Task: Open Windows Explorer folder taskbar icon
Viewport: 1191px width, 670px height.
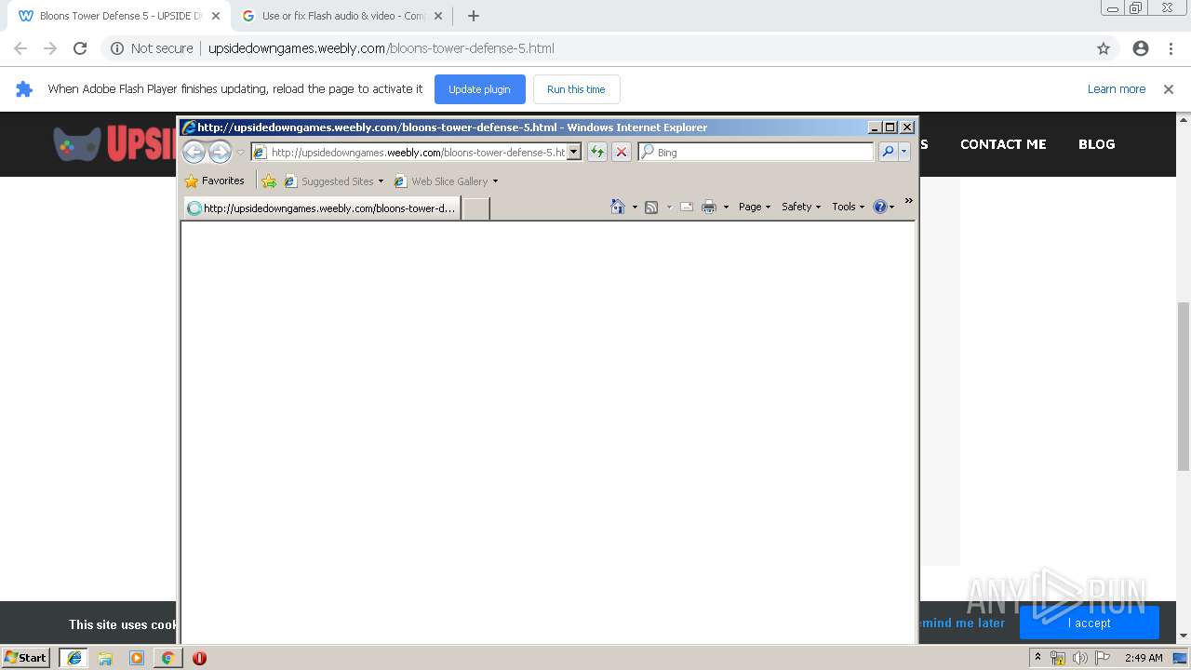Action: point(105,658)
